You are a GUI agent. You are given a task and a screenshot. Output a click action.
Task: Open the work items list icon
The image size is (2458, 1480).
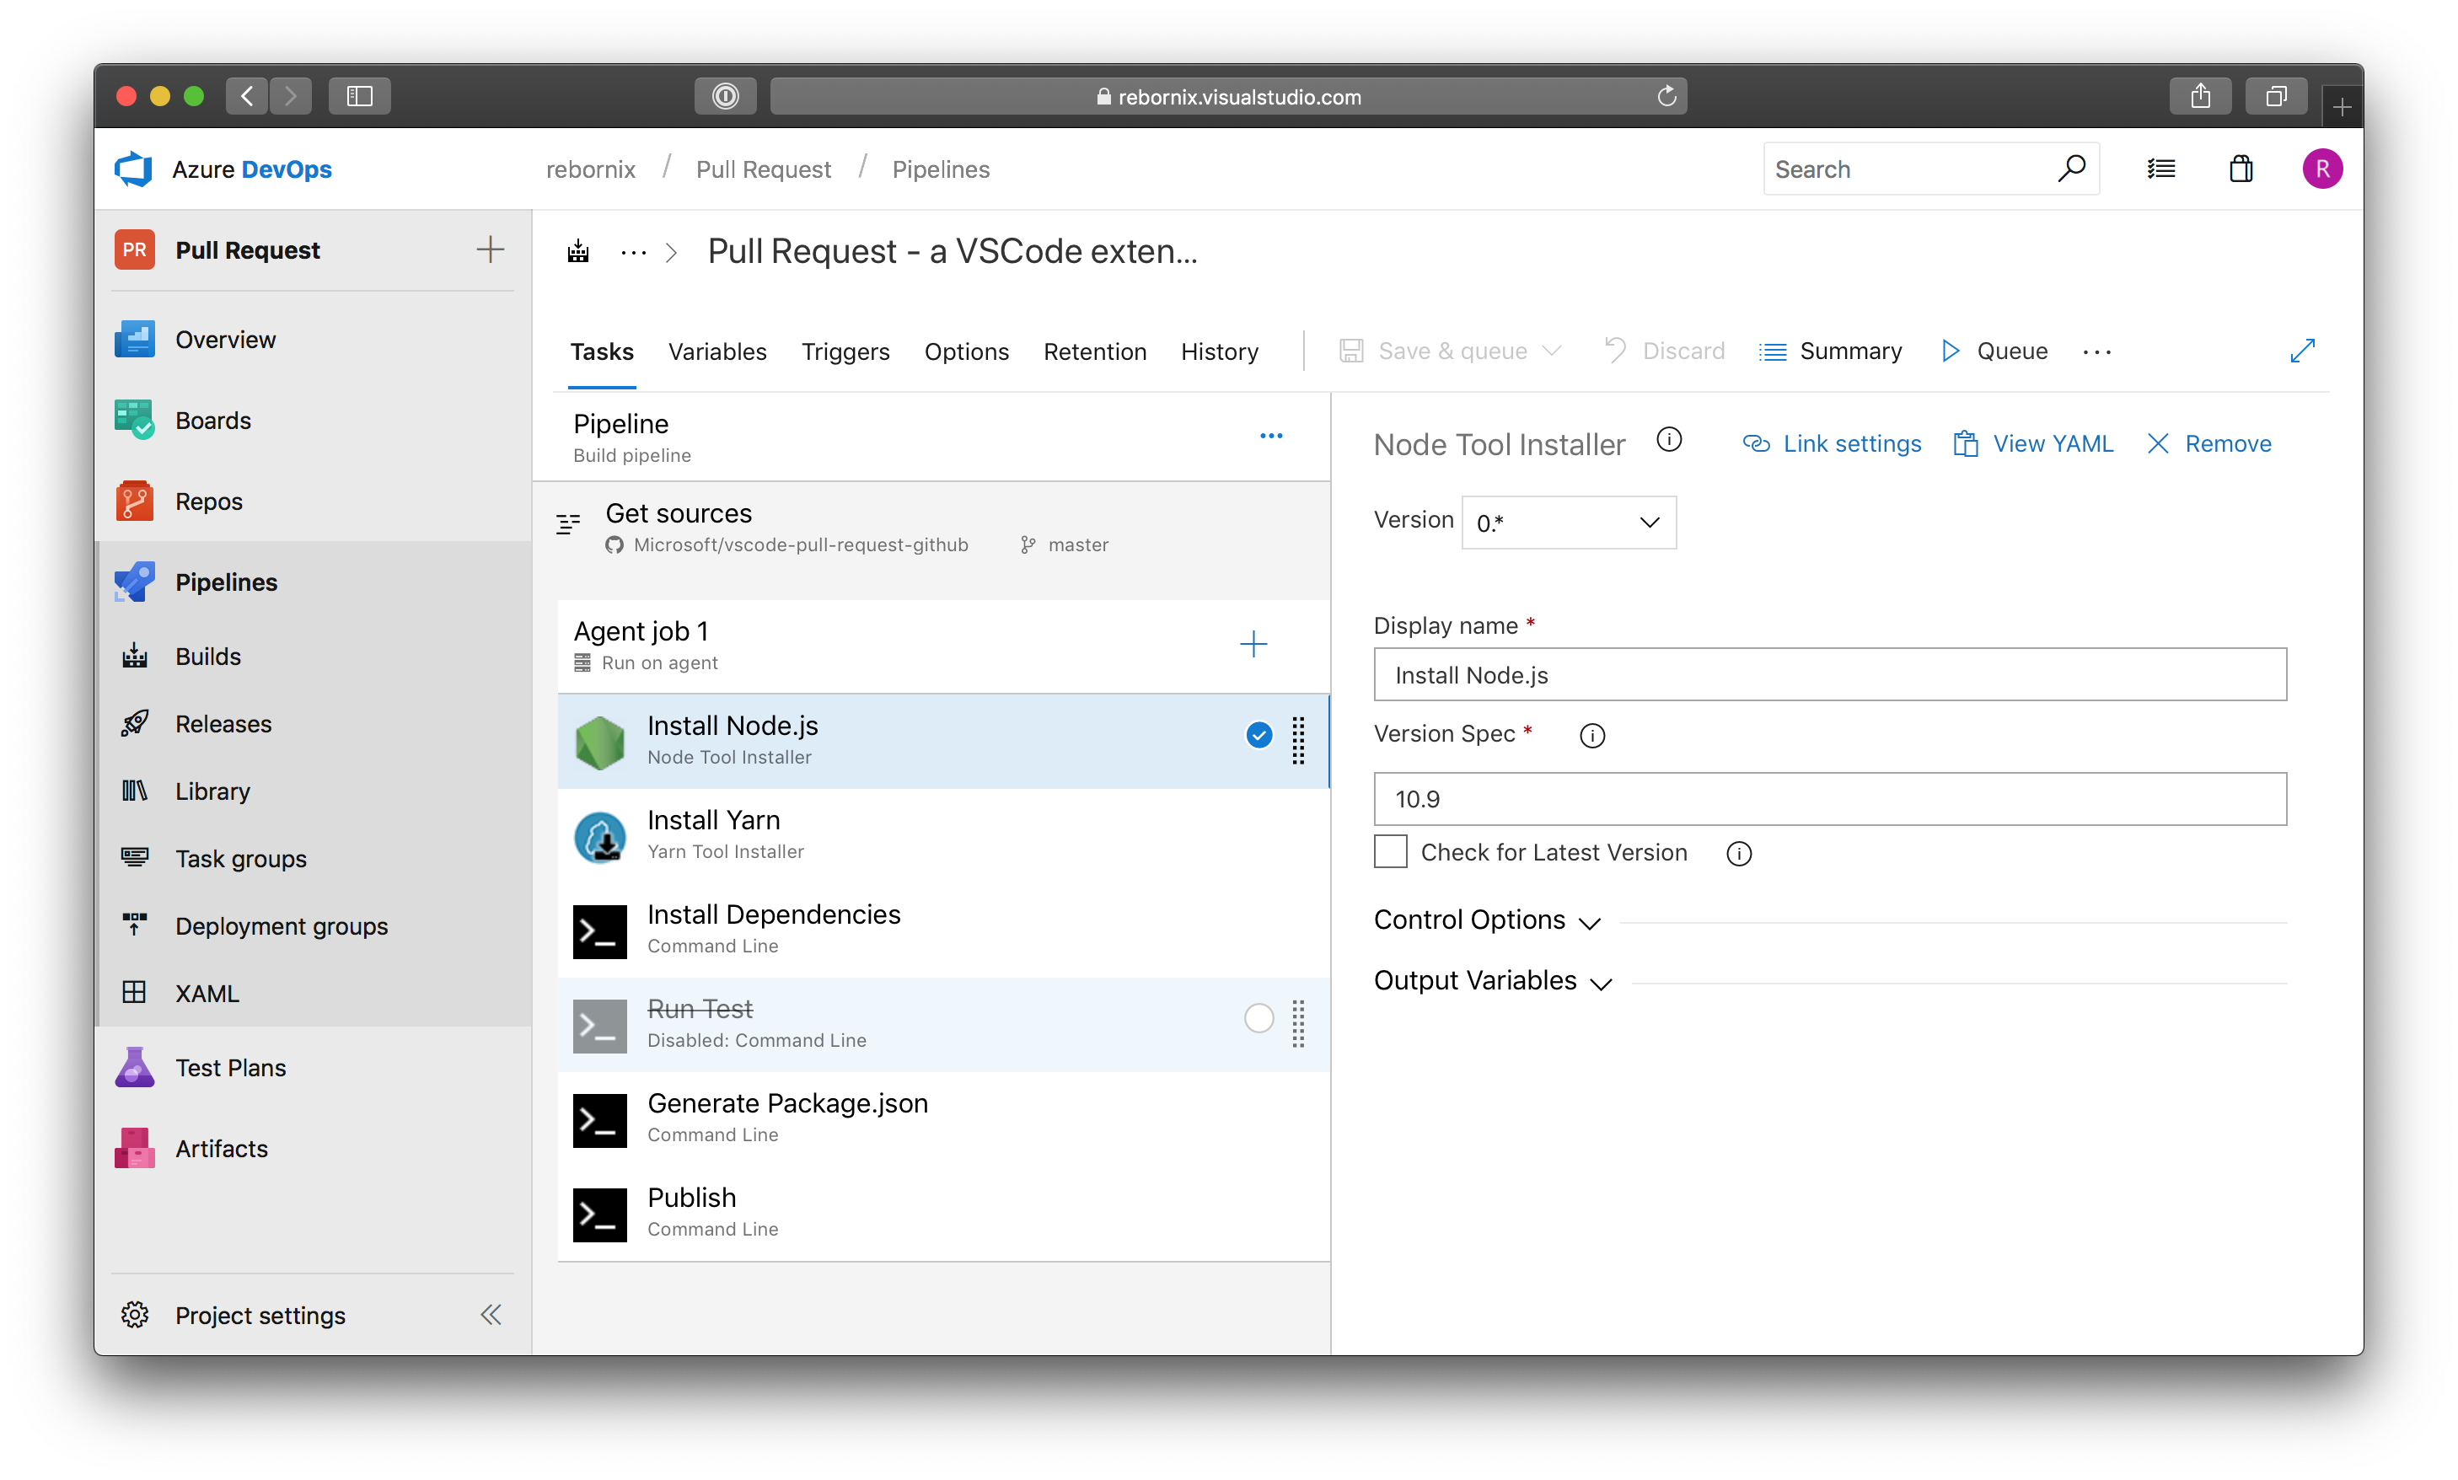2160,169
